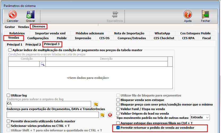Screen dimensions: 221x133
Task: Switch to the Principal 2 tab
Action: (33, 45)
